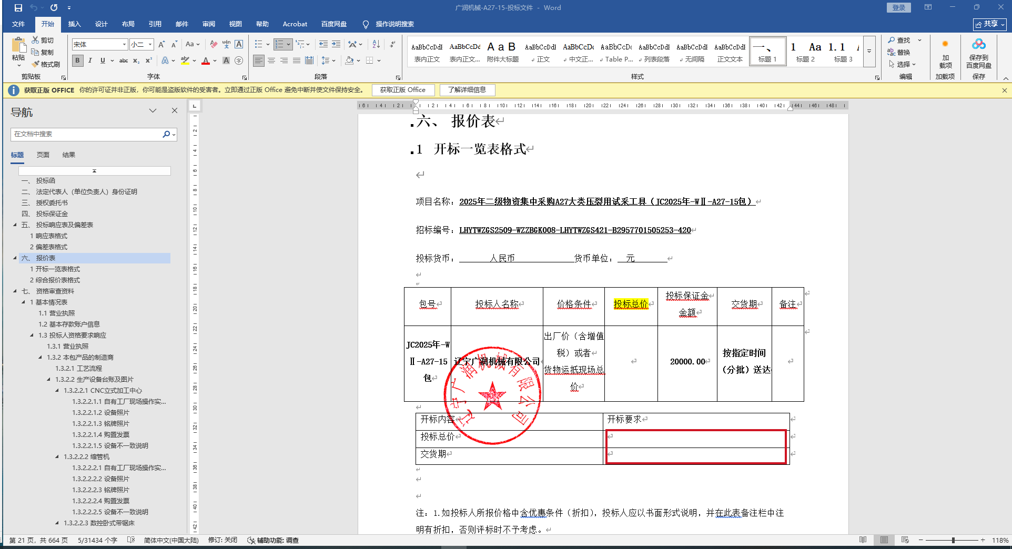1012x549 pixels.
Task: Toggle show paragraph marks
Action: (392, 44)
